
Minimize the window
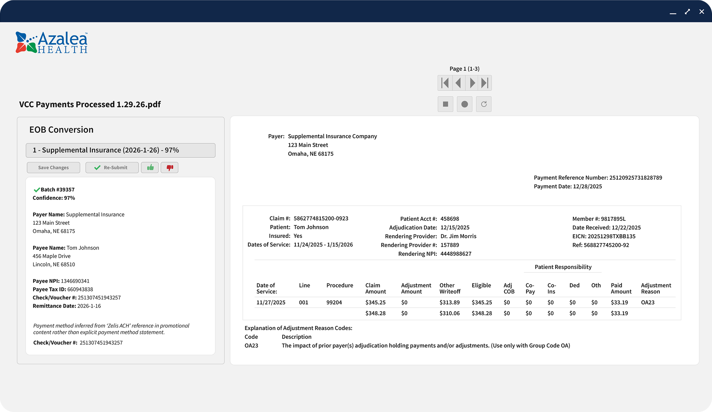pos(672,13)
